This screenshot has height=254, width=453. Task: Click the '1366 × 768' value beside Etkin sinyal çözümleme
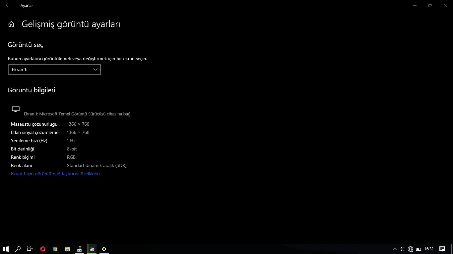pos(78,132)
